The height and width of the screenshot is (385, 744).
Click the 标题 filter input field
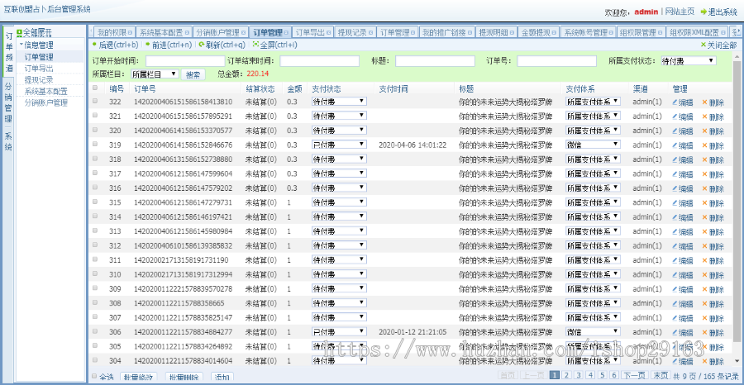(x=435, y=61)
